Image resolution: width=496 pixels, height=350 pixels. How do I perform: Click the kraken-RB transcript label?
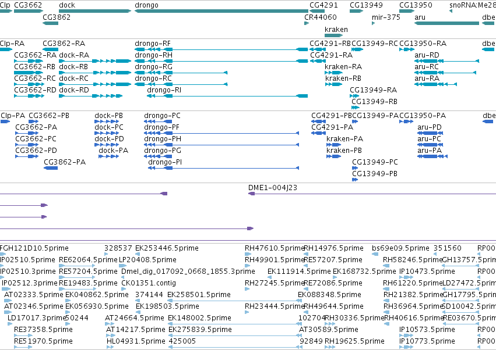343,78
